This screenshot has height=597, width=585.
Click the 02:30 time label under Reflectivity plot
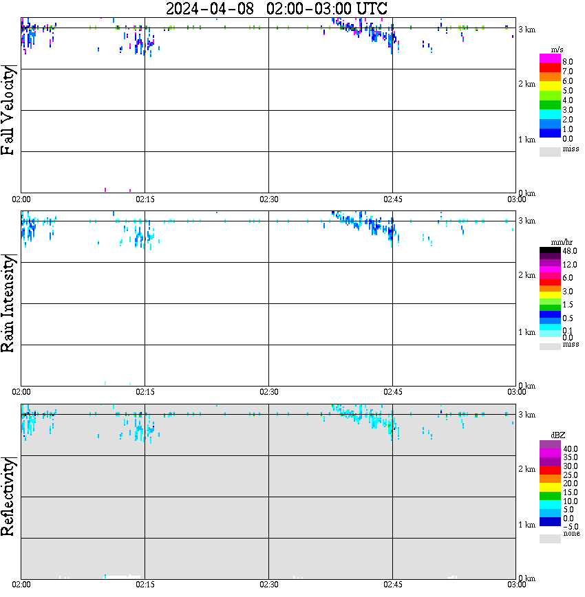point(269,585)
